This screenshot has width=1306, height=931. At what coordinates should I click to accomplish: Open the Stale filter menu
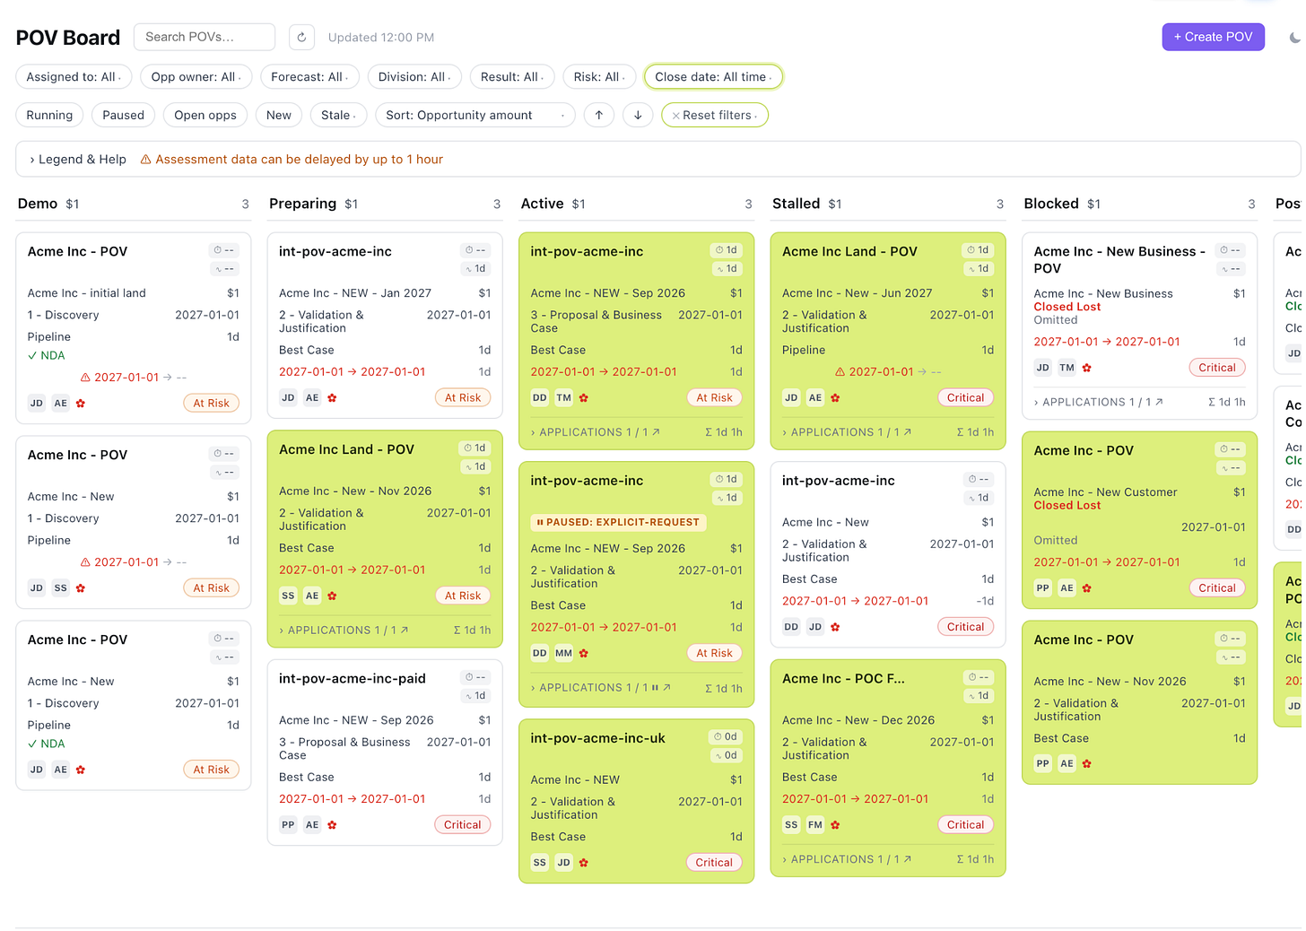339,115
